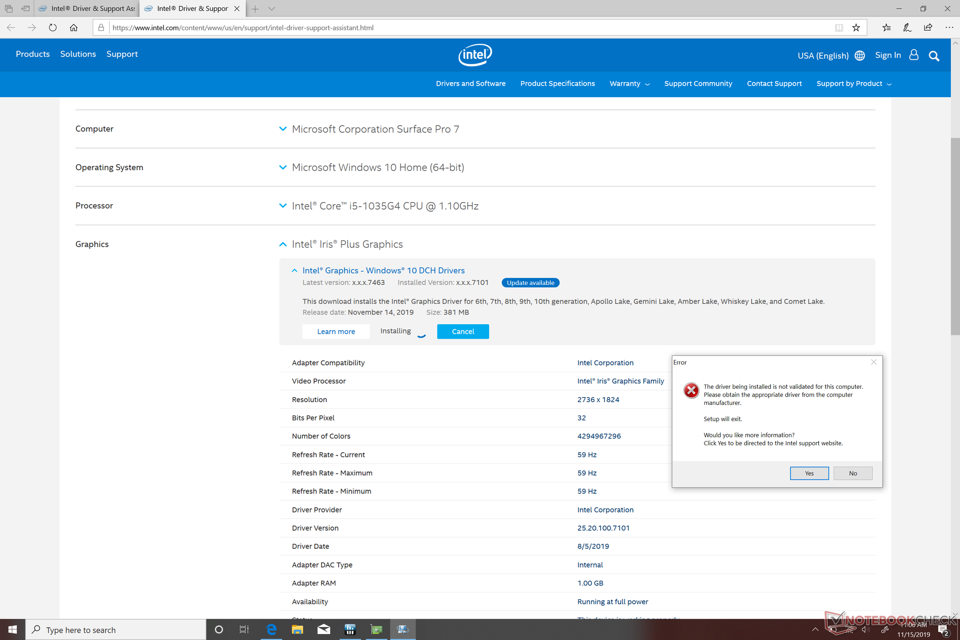Refresh the page using reload icon
Viewport: 960px width, 640px height.
coord(53,28)
